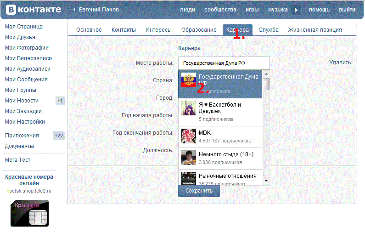
Task: Click the MDK logo thumbnail
Action: click(x=189, y=136)
